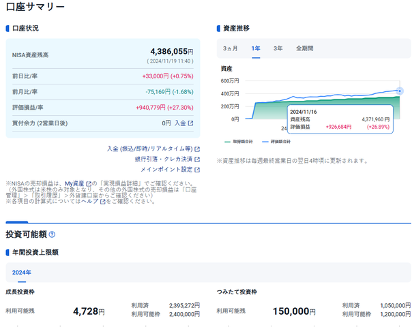The height and width of the screenshot is (327, 412).
Task: Click the 評価額合計 legend entry
Action: click(276, 142)
